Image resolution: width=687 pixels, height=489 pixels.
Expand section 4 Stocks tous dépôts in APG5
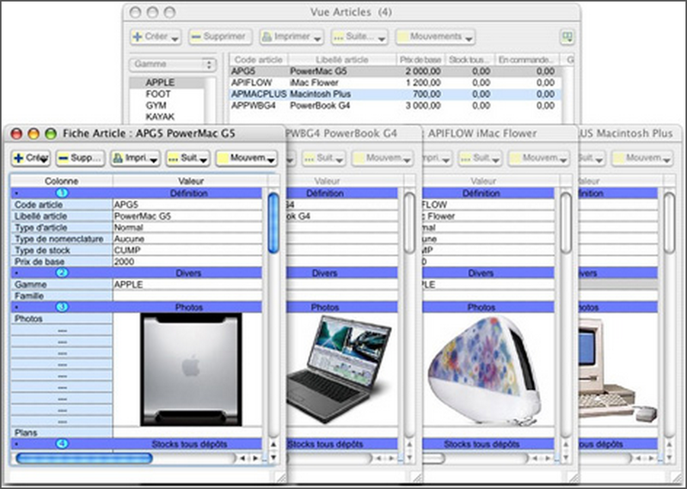pos(62,444)
